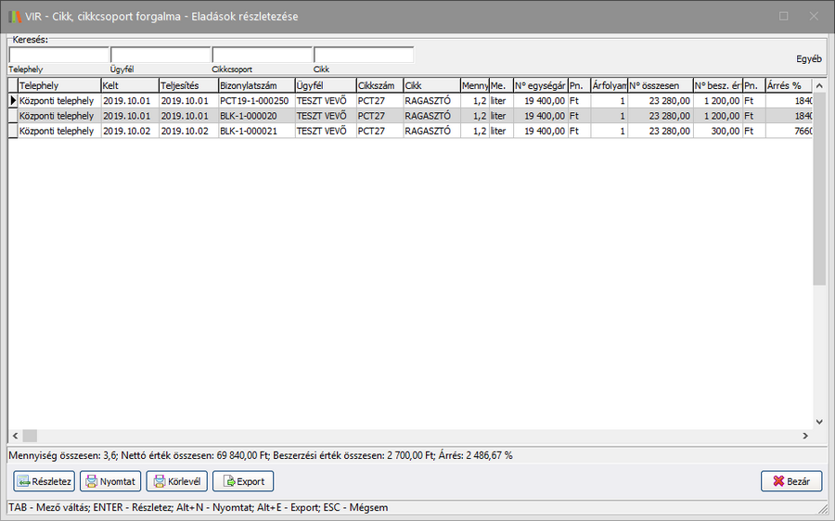Click the Export button

pyautogui.click(x=243, y=481)
